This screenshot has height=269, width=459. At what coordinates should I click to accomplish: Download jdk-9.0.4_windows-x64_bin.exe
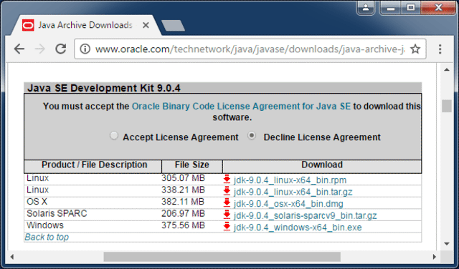[298, 228]
